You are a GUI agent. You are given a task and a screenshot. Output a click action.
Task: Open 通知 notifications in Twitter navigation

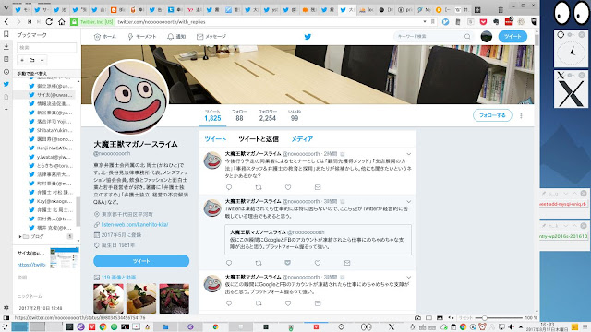click(x=176, y=37)
